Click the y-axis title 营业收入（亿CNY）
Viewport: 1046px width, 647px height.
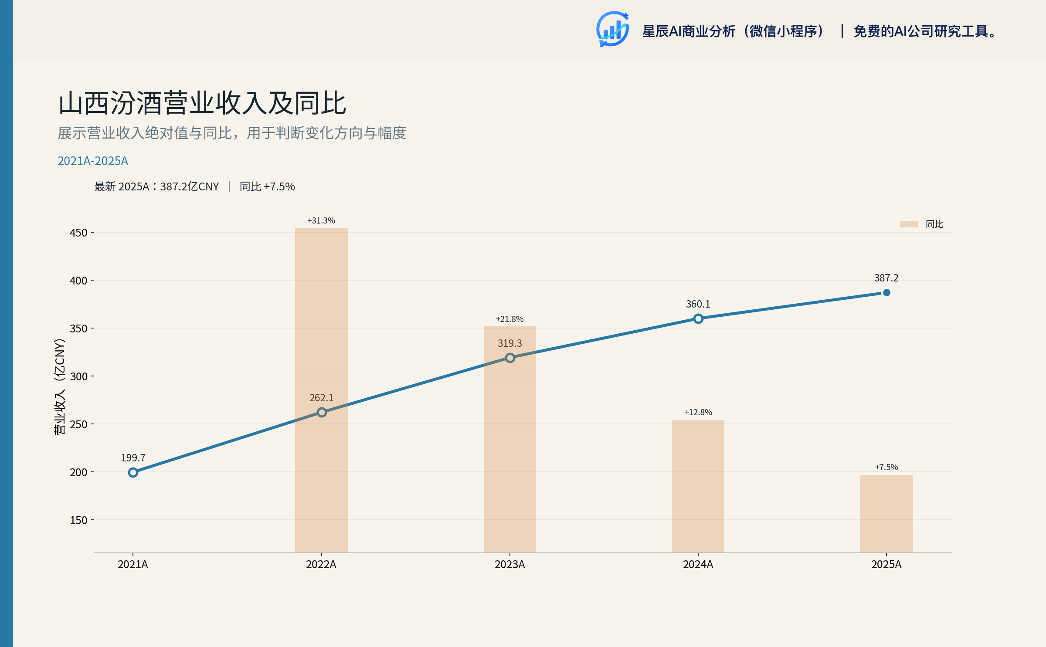59,386
